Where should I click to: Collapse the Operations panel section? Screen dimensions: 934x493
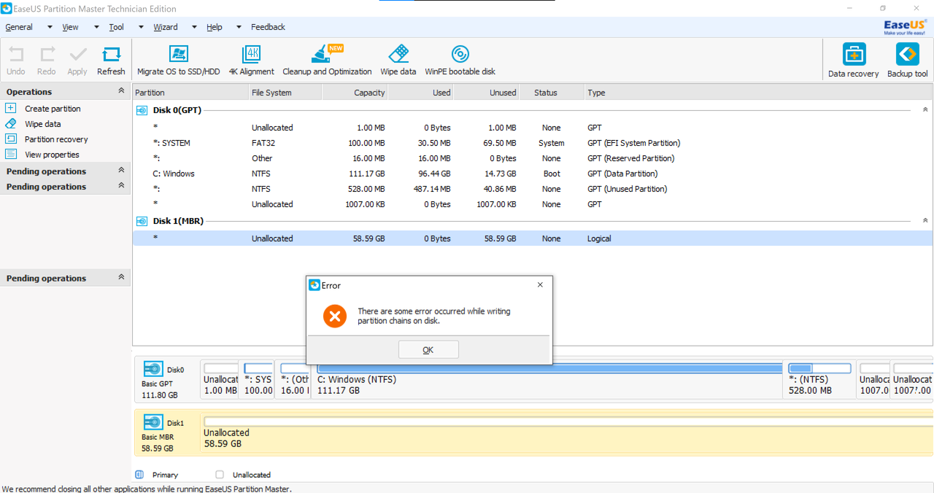click(x=121, y=91)
